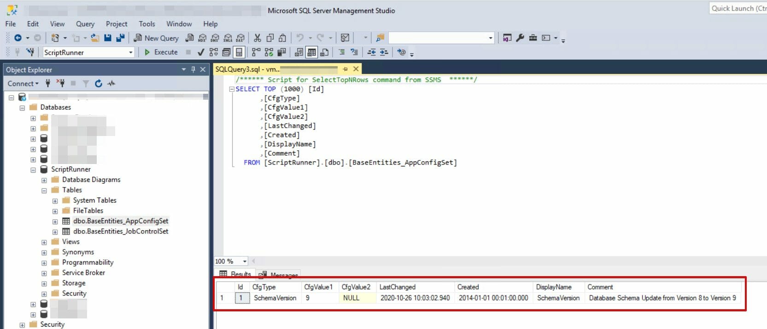The width and height of the screenshot is (767, 329).
Task: Toggle Include Client Statistics
Action: point(282,52)
